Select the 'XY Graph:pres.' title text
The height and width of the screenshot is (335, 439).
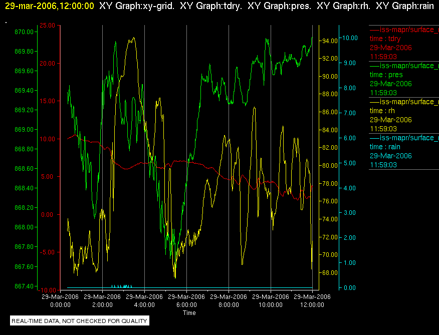280,6
